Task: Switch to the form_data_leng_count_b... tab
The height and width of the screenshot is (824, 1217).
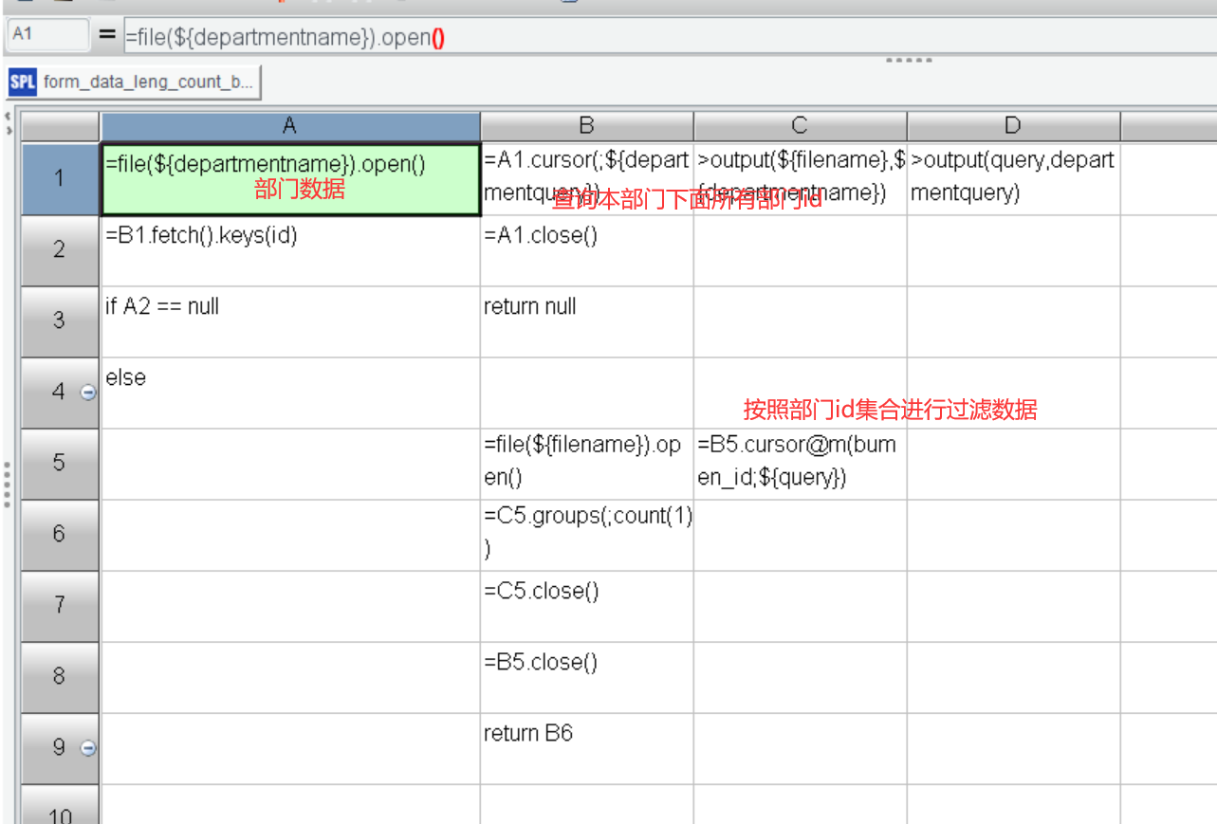Action: [148, 82]
